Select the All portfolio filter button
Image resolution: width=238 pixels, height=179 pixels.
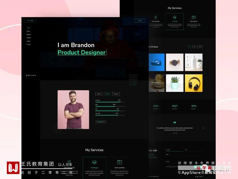click(189, 47)
